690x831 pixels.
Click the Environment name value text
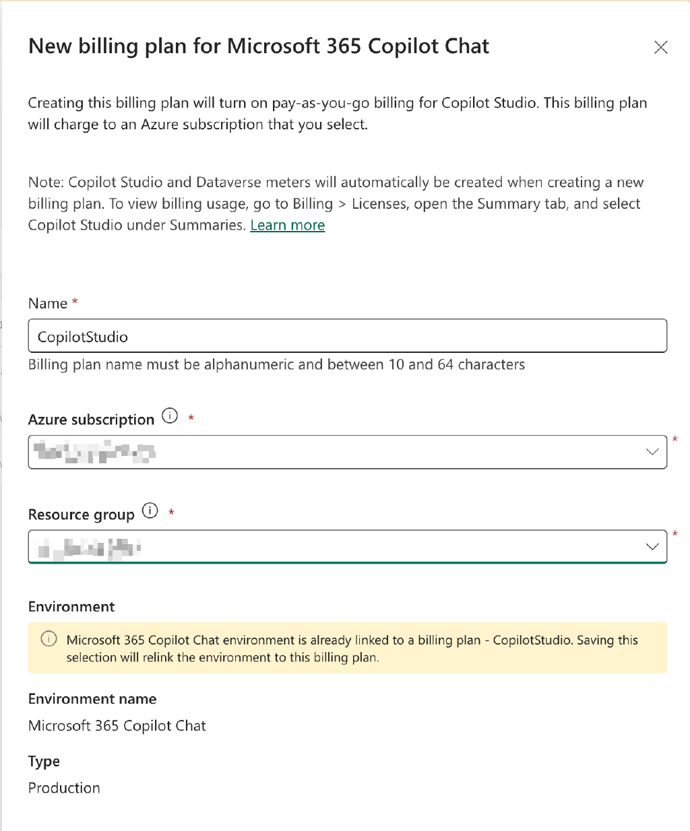pyautogui.click(x=117, y=726)
